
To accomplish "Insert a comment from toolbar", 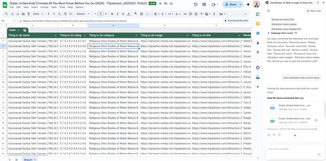I will coord(190,14).
